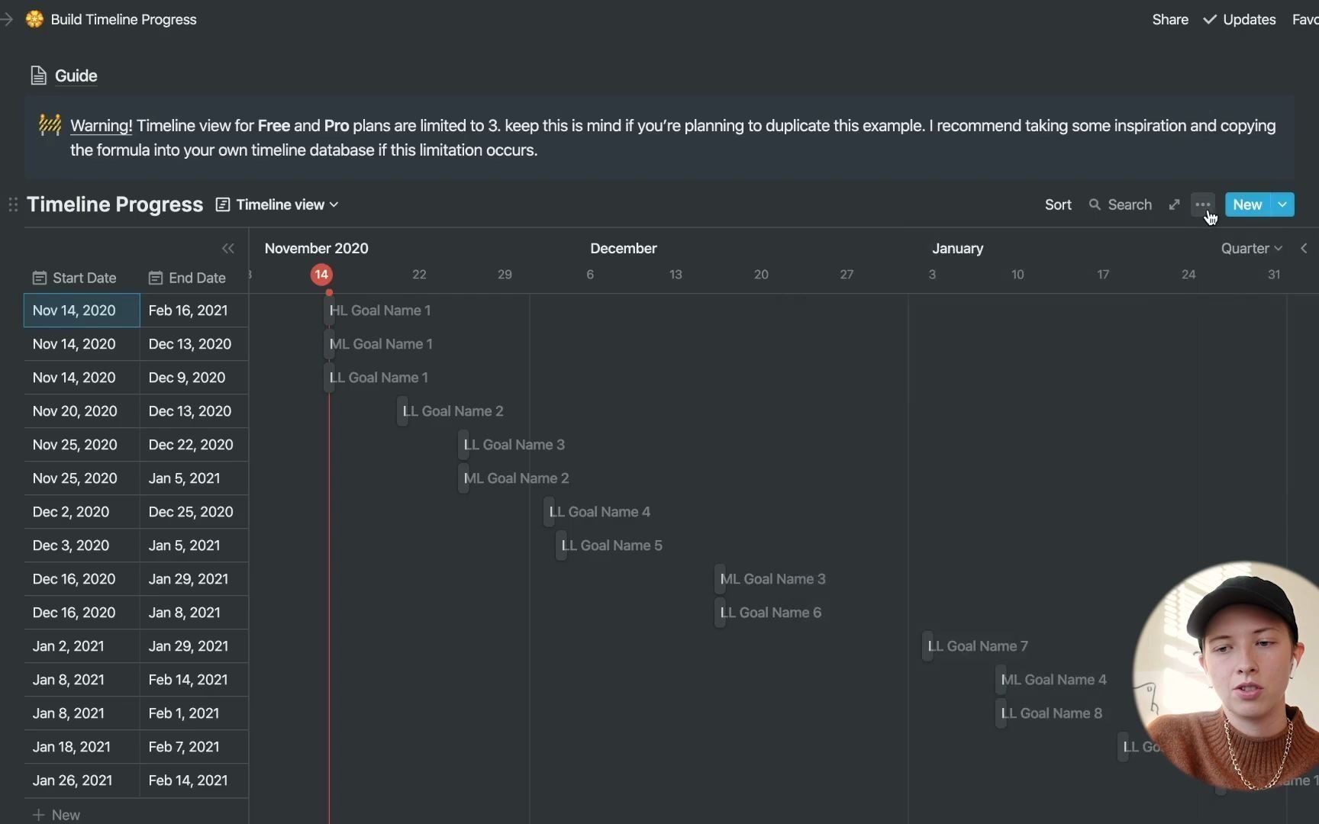Screen dimensions: 1319x824
Task: Collapse the date table with double chevrons
Action: click(228, 248)
